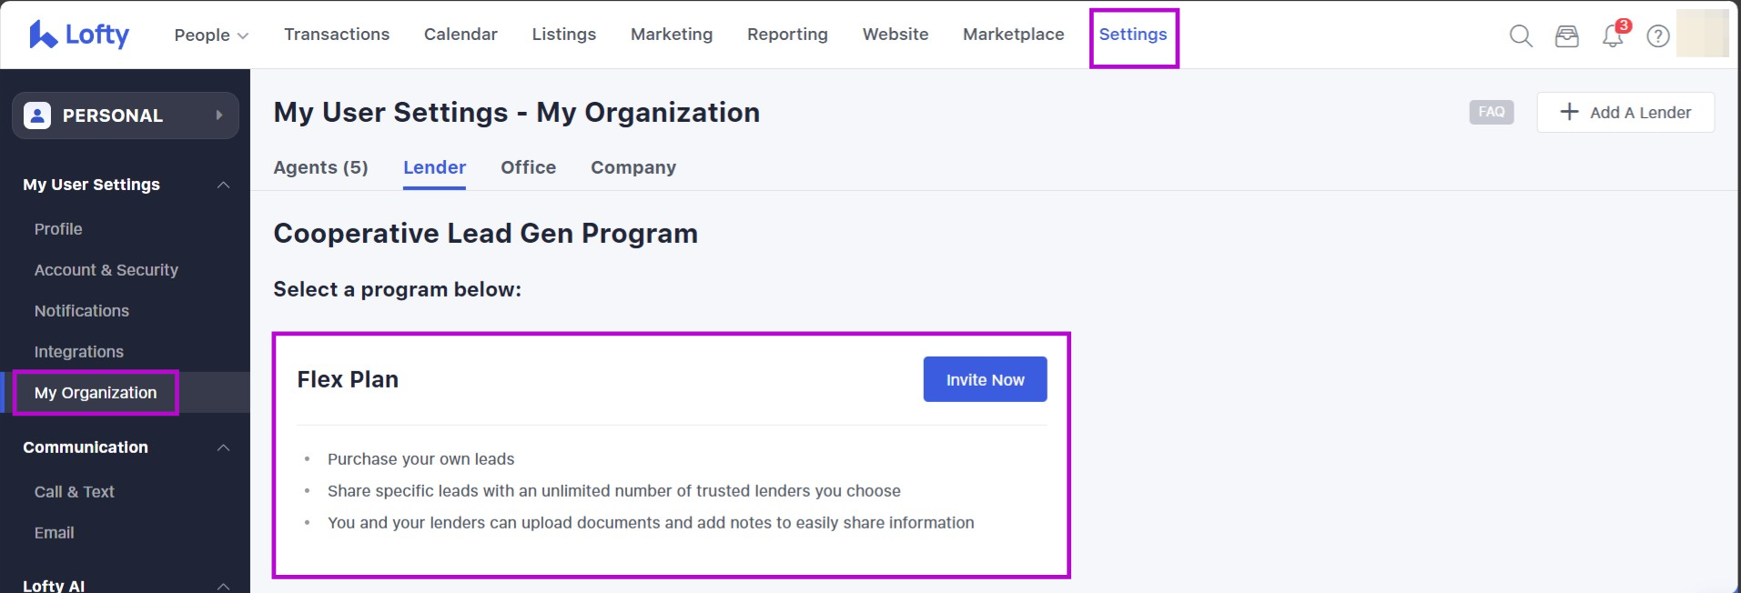The image size is (1741, 593).
Task: Click the user avatar thumbnail
Action: [x=1702, y=35]
